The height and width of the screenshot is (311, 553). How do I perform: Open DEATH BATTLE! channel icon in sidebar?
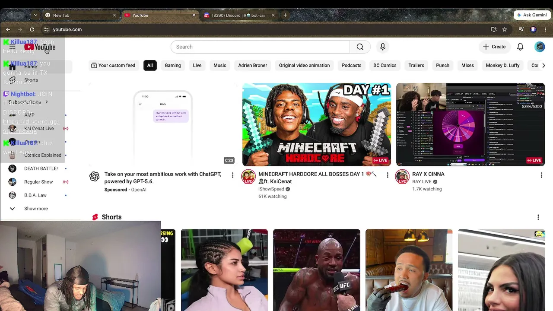[x=12, y=168]
